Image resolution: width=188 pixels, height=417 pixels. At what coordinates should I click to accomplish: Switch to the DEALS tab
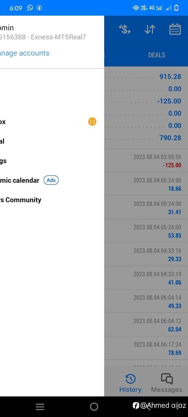pyautogui.click(x=157, y=55)
